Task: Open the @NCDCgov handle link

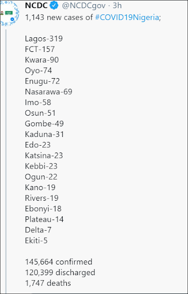Action: 84,6
